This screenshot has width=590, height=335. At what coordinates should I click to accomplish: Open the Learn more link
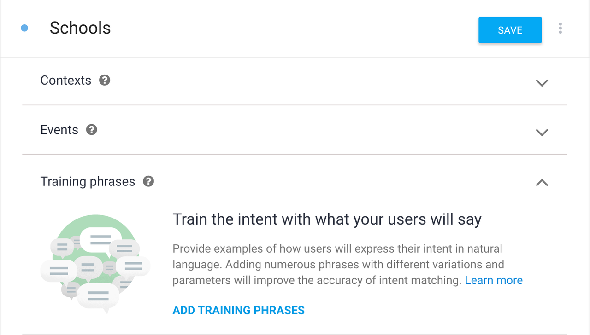tap(494, 280)
